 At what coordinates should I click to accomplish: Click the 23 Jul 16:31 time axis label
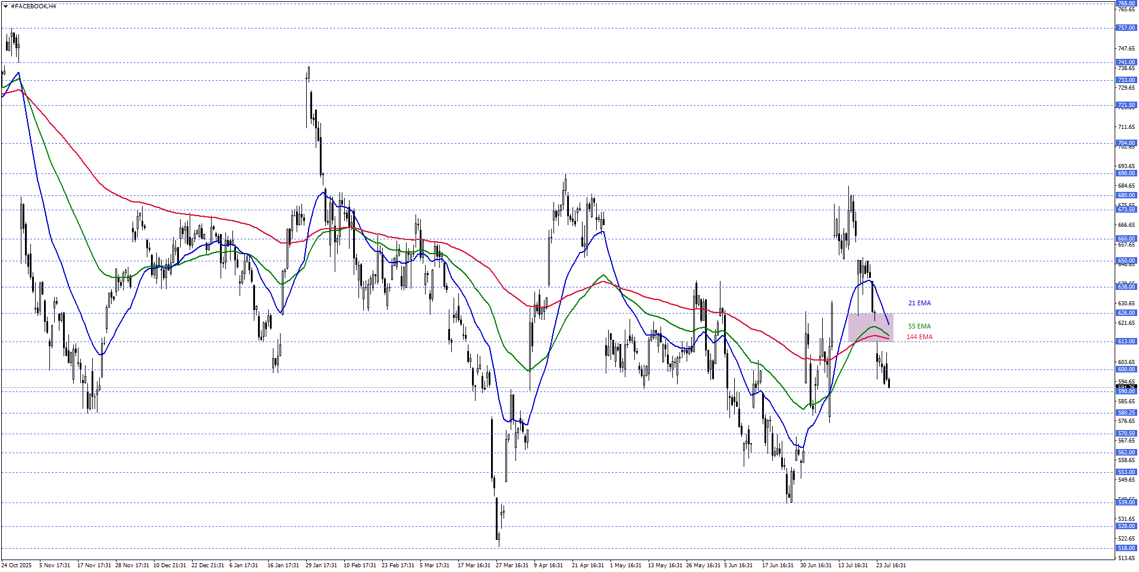click(x=891, y=565)
